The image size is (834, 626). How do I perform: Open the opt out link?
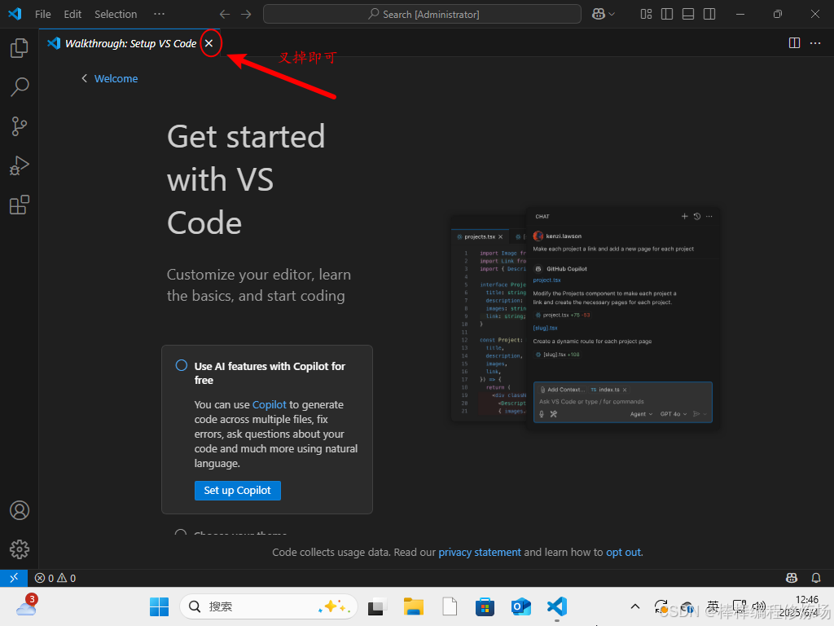(x=623, y=552)
